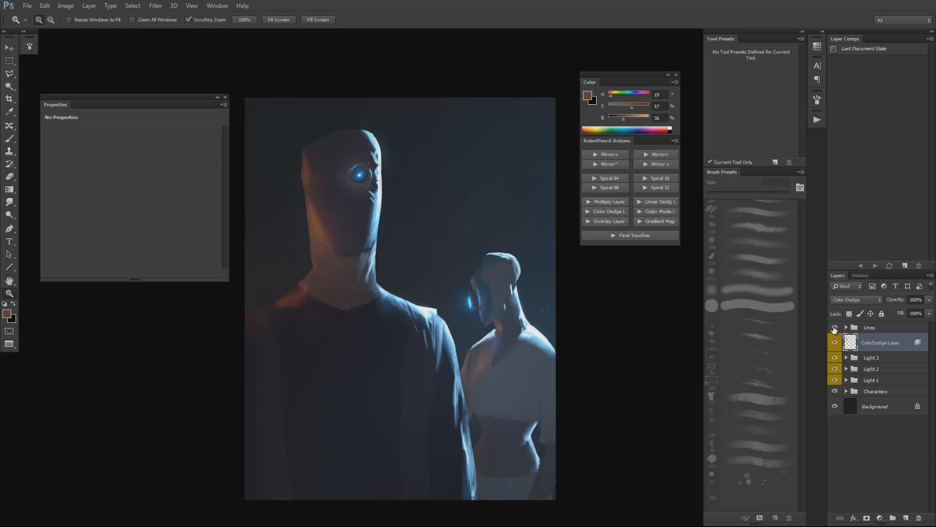Select the Magic Wand tool
936x527 pixels.
point(9,86)
